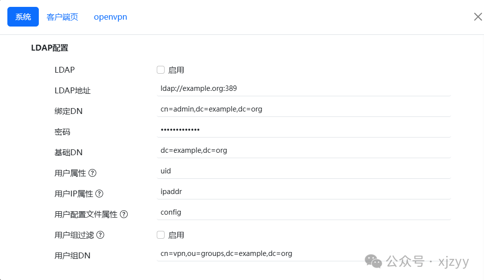
Task: Open the openvpn tab
Action: [111, 17]
